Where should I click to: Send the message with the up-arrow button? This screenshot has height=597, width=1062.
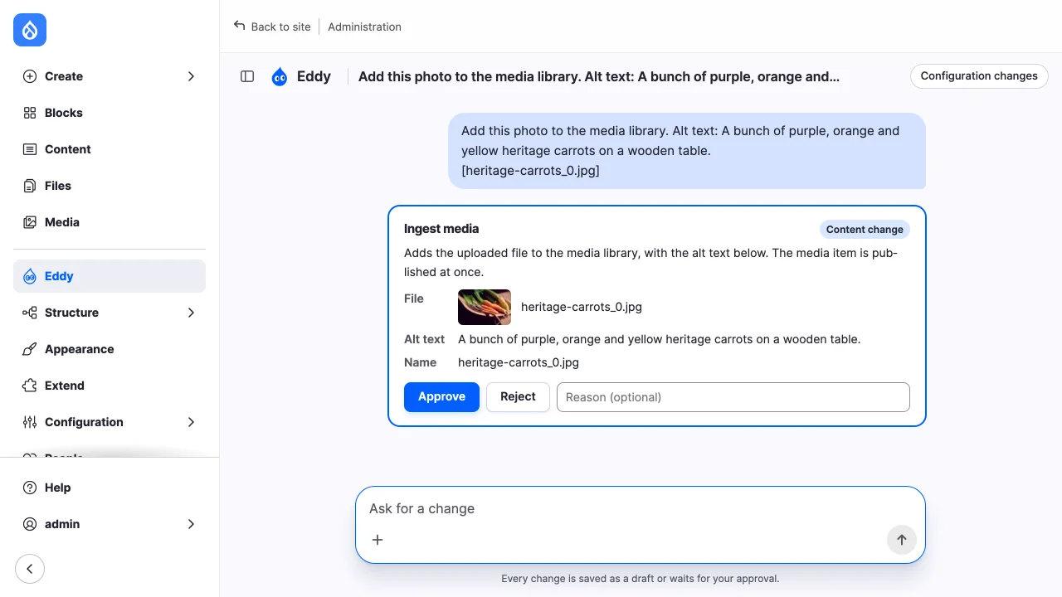(x=902, y=540)
